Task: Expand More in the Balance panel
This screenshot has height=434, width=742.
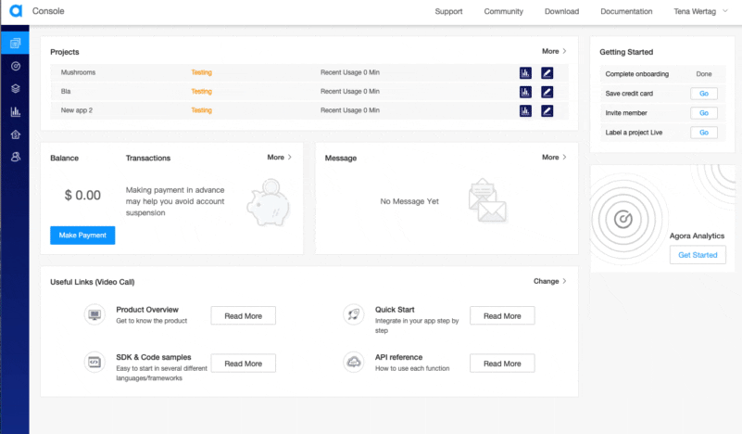Action: tap(279, 158)
